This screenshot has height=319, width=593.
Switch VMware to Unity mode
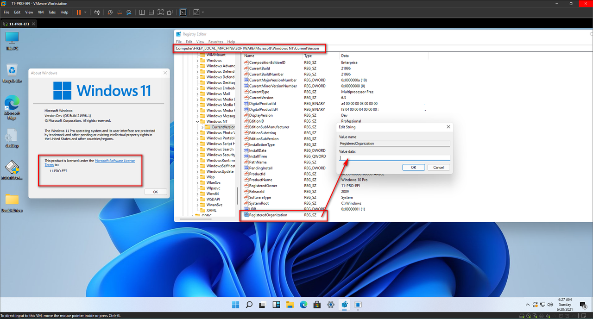point(170,12)
